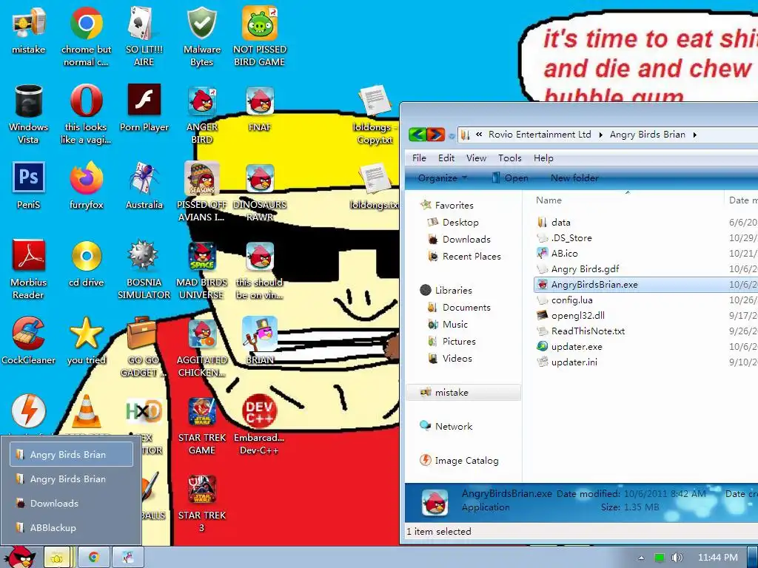This screenshot has height=568, width=758.
Task: Open the 'chrome but normal c...' desktop icon
Action: click(x=86, y=37)
